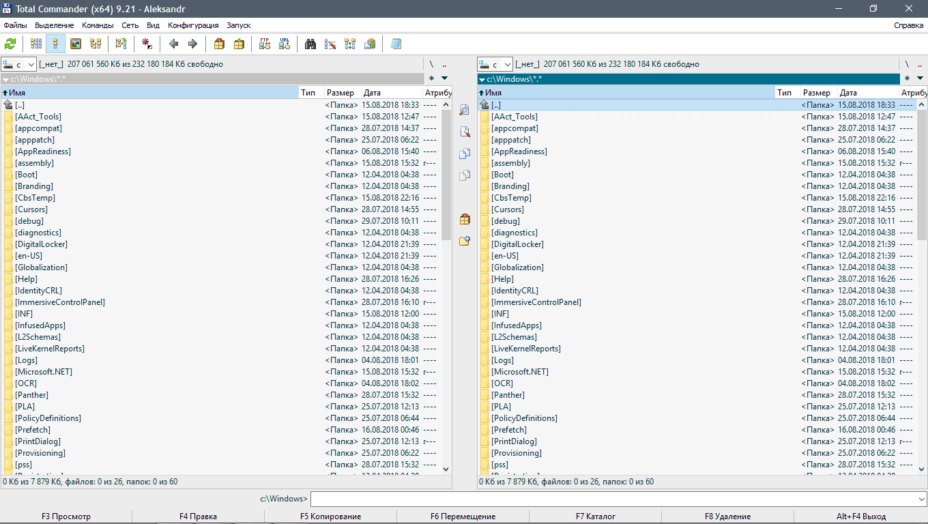
Task: Click the left panel path bar c:\Windows\*.*
Action: pos(212,78)
